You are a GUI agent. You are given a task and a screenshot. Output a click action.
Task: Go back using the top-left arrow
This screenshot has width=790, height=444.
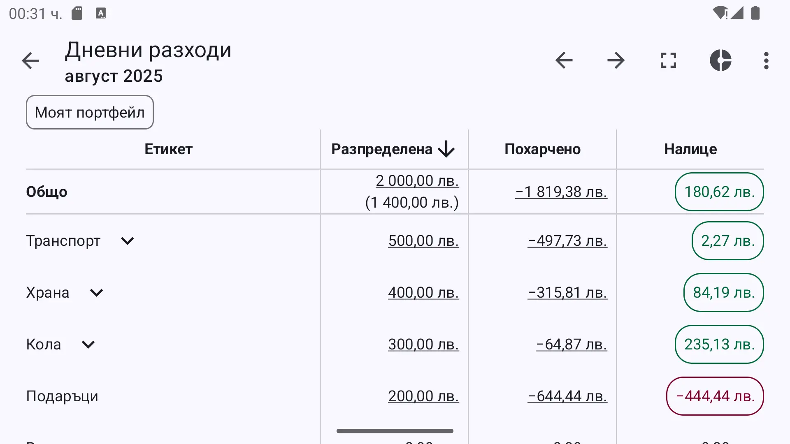(x=30, y=61)
